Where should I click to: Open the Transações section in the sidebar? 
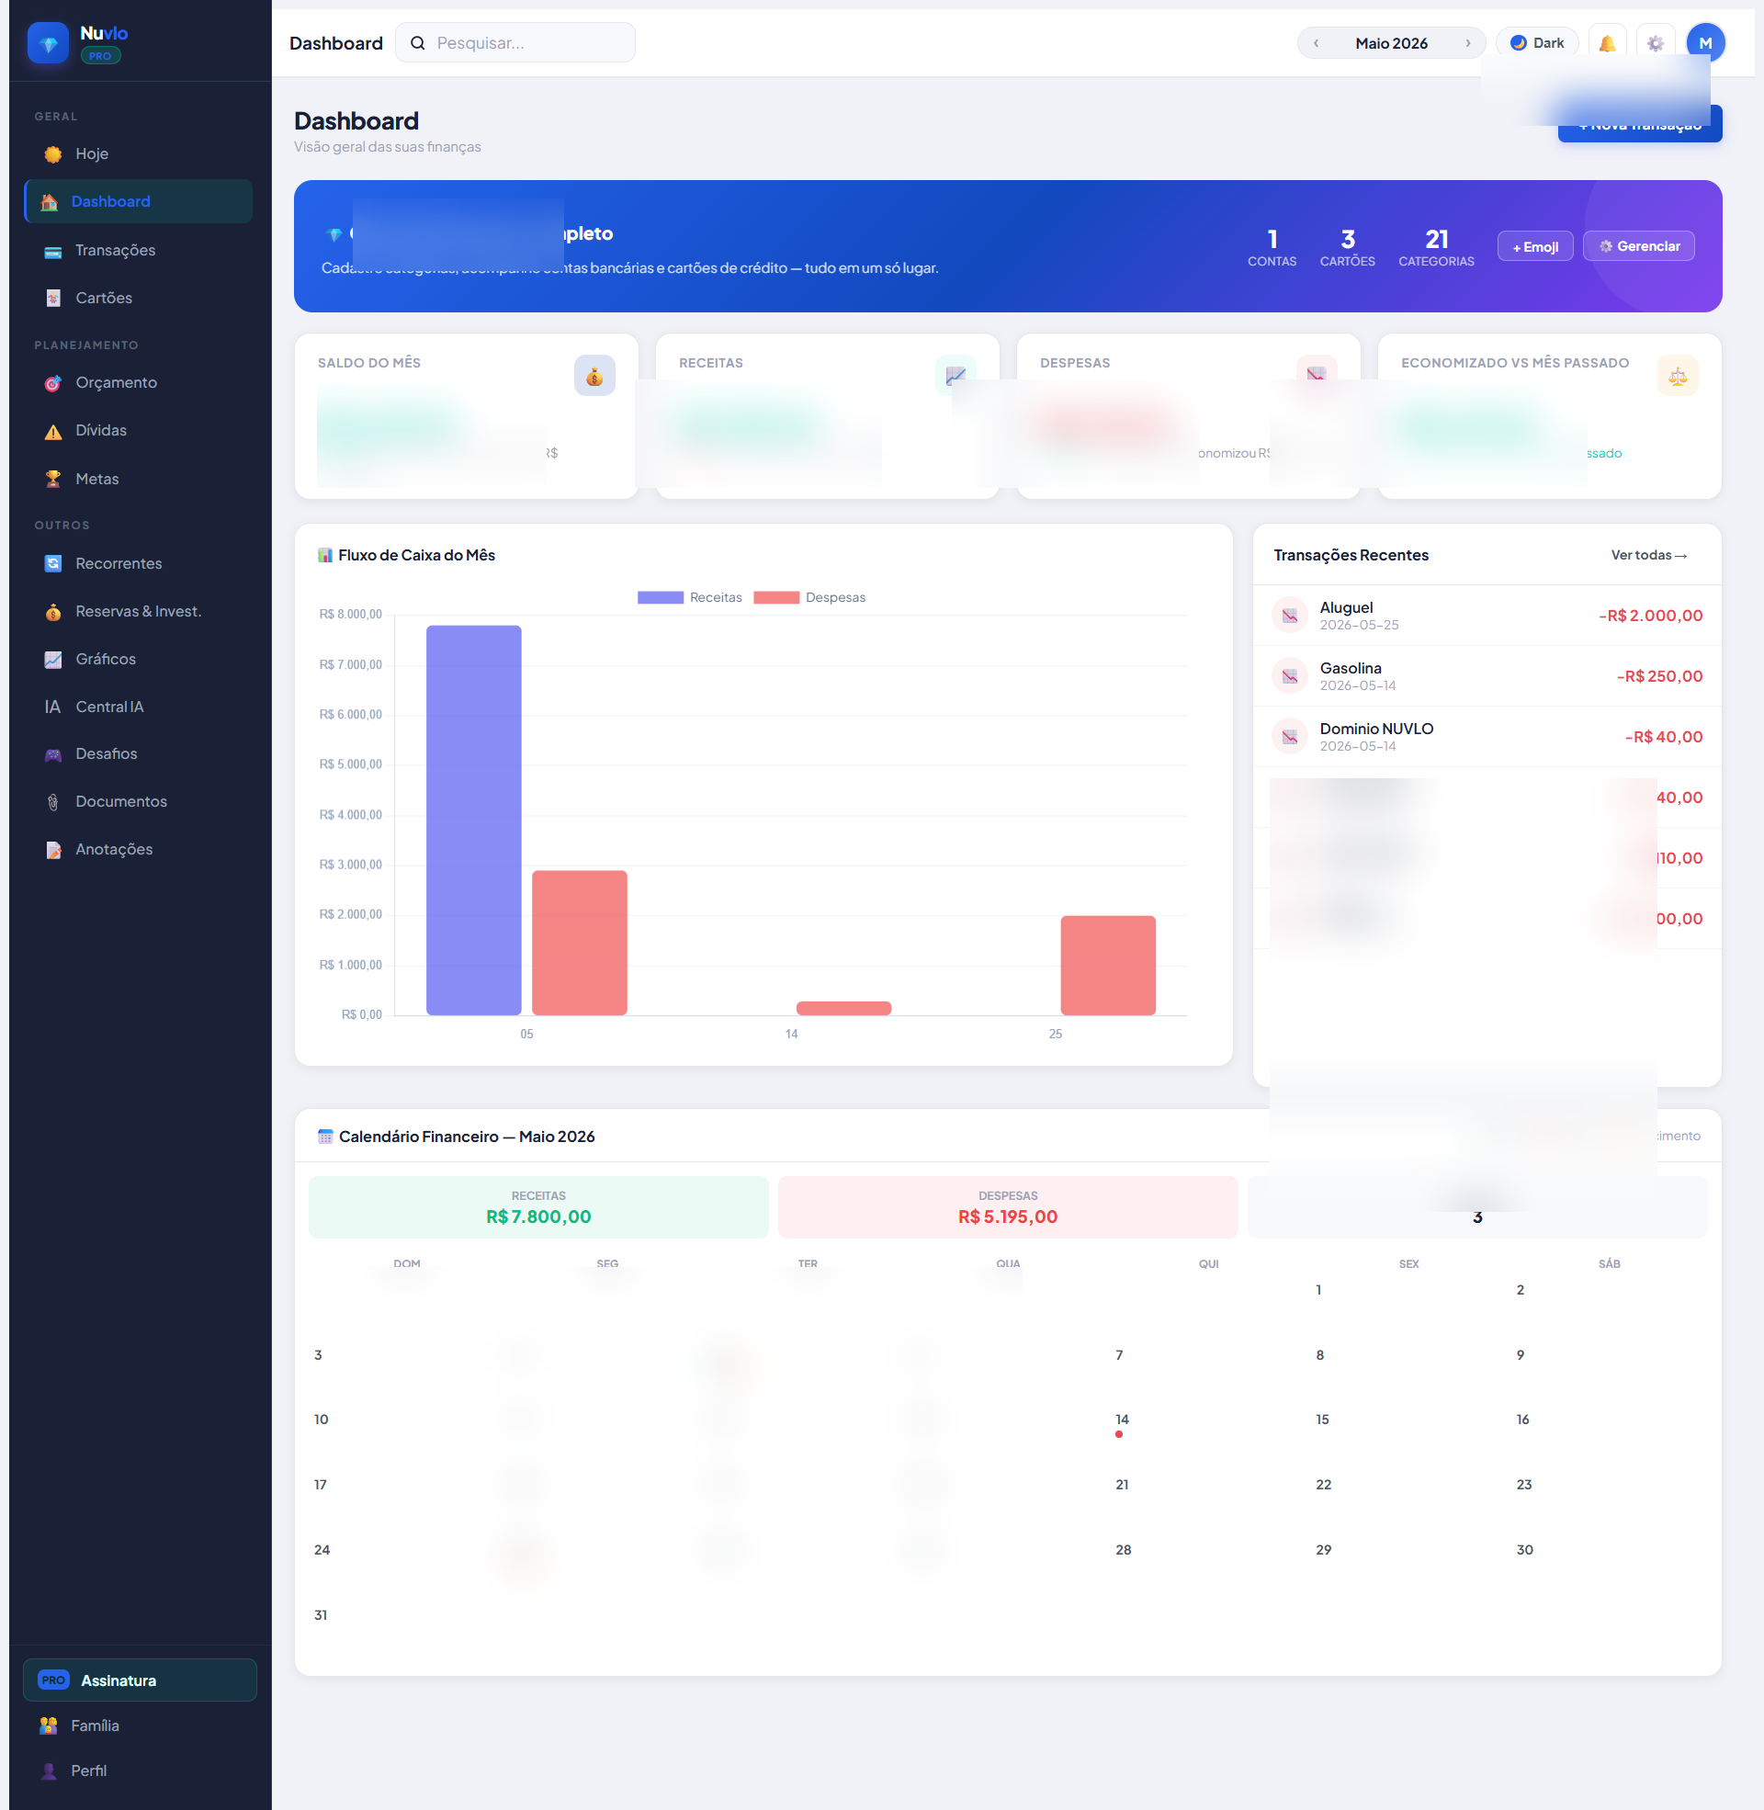115,250
